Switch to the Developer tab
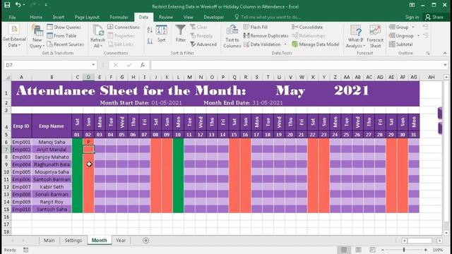452x254 pixels. point(213,17)
